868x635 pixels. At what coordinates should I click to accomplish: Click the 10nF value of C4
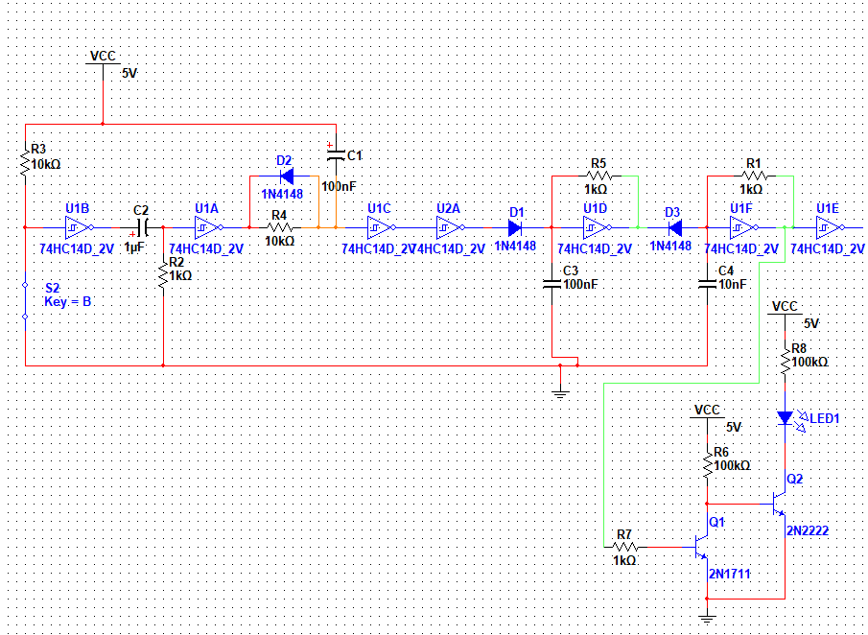pyautogui.click(x=733, y=285)
